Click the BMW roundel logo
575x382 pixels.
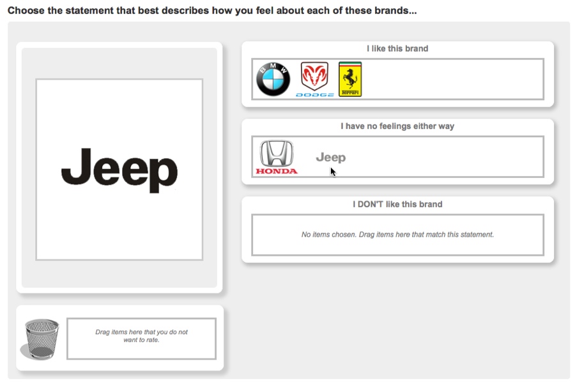pos(273,79)
